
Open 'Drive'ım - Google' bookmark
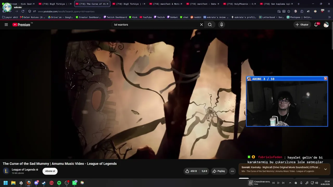[60, 17]
